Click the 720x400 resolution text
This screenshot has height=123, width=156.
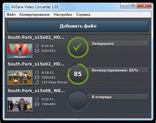click(48, 104)
